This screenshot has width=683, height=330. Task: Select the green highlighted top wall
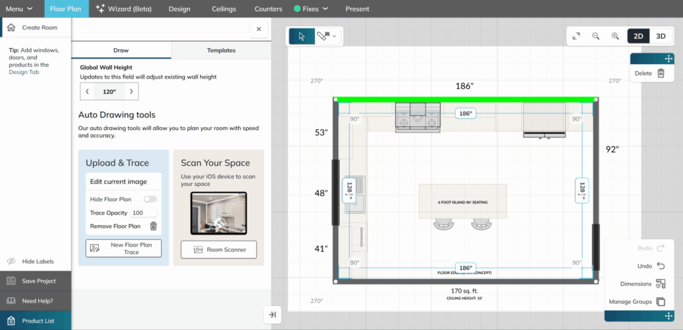pos(465,100)
